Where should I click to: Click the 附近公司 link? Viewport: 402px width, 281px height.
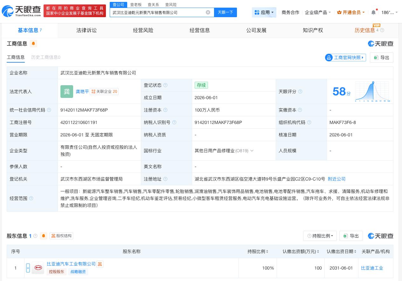point(336,179)
